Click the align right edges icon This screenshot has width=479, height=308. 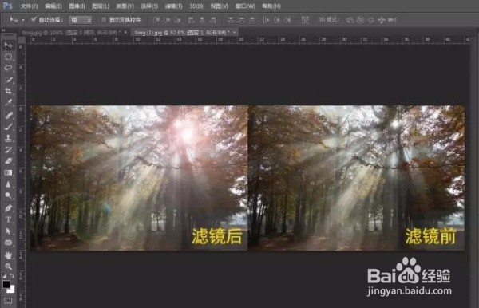[213, 20]
